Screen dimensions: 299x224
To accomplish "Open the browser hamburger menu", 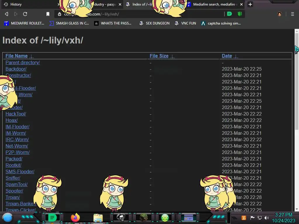I will point(293,14).
